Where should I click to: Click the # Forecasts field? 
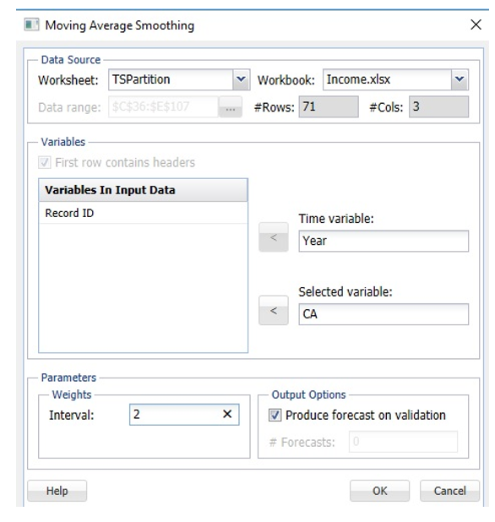[x=403, y=442]
